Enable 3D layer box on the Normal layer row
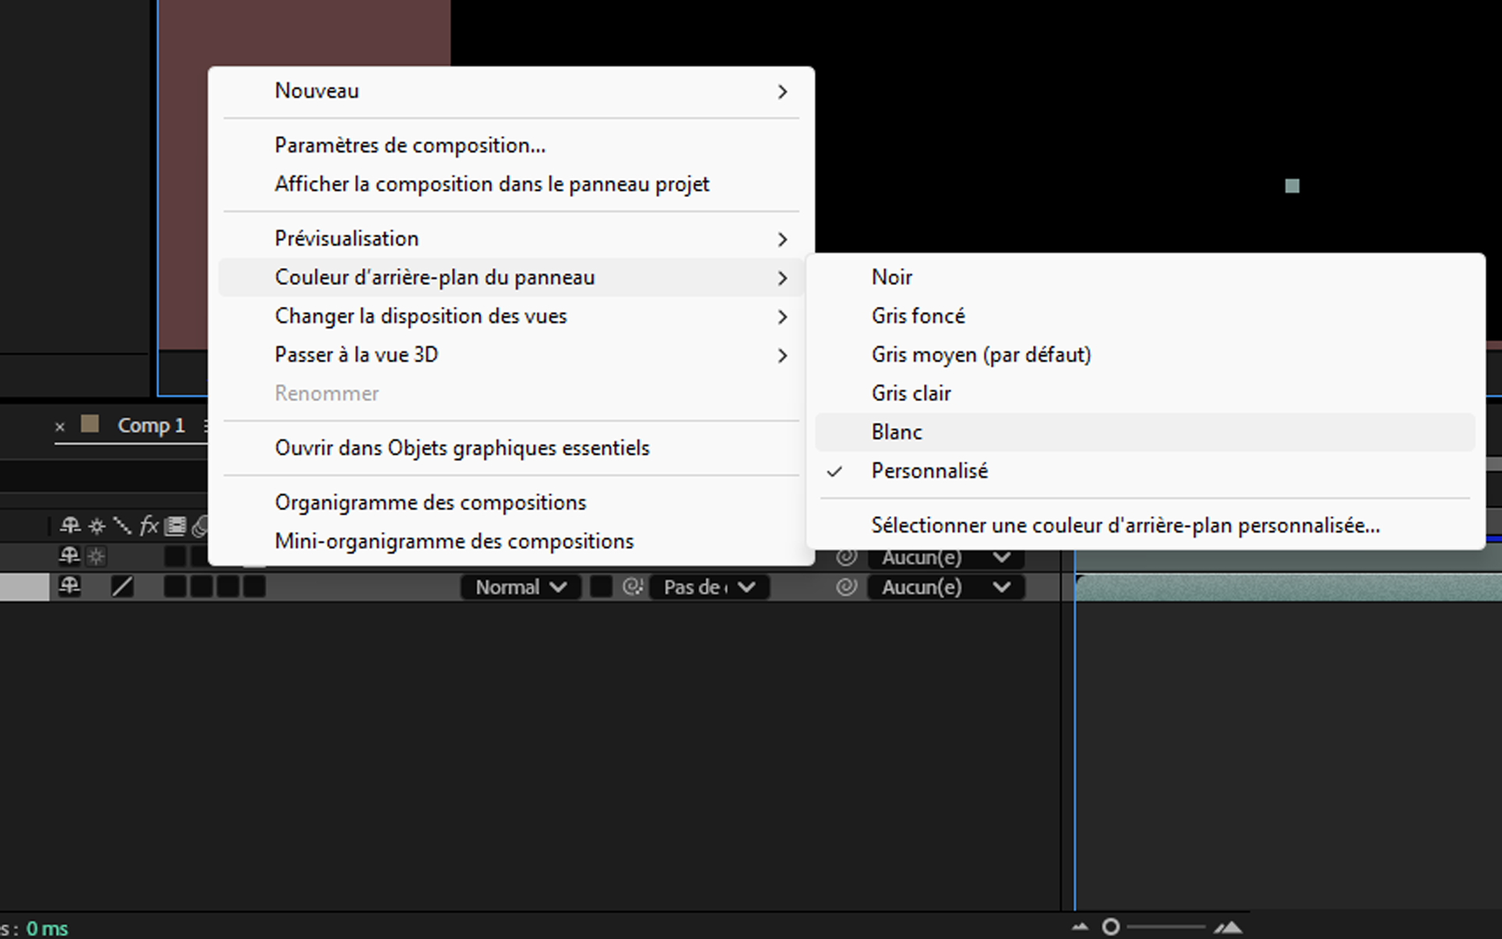 (255, 586)
